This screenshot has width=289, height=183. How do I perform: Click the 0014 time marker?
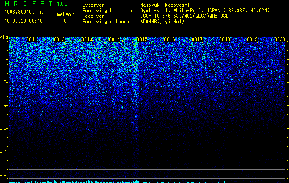coord(114,39)
